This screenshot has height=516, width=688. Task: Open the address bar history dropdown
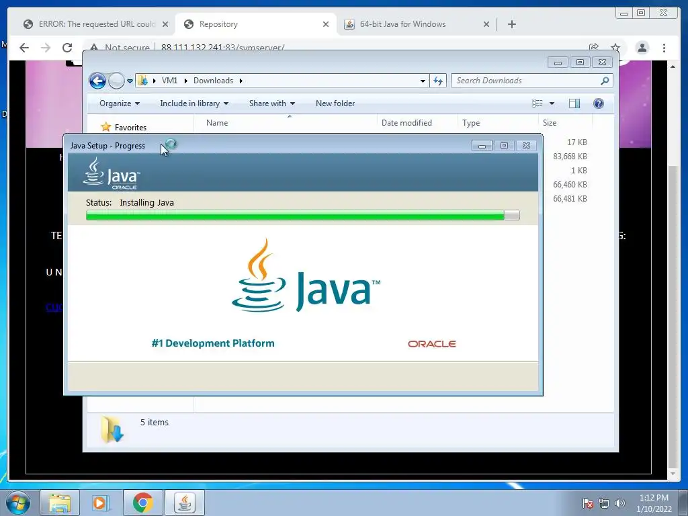[423, 81]
